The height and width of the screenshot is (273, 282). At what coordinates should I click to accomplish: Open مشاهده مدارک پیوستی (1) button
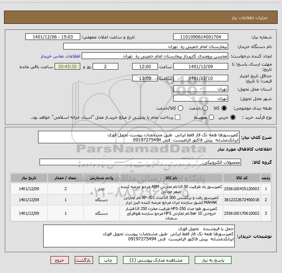click(156, 260)
